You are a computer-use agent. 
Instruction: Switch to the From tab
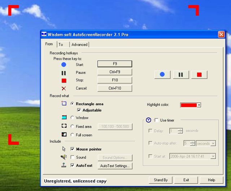click(49, 44)
